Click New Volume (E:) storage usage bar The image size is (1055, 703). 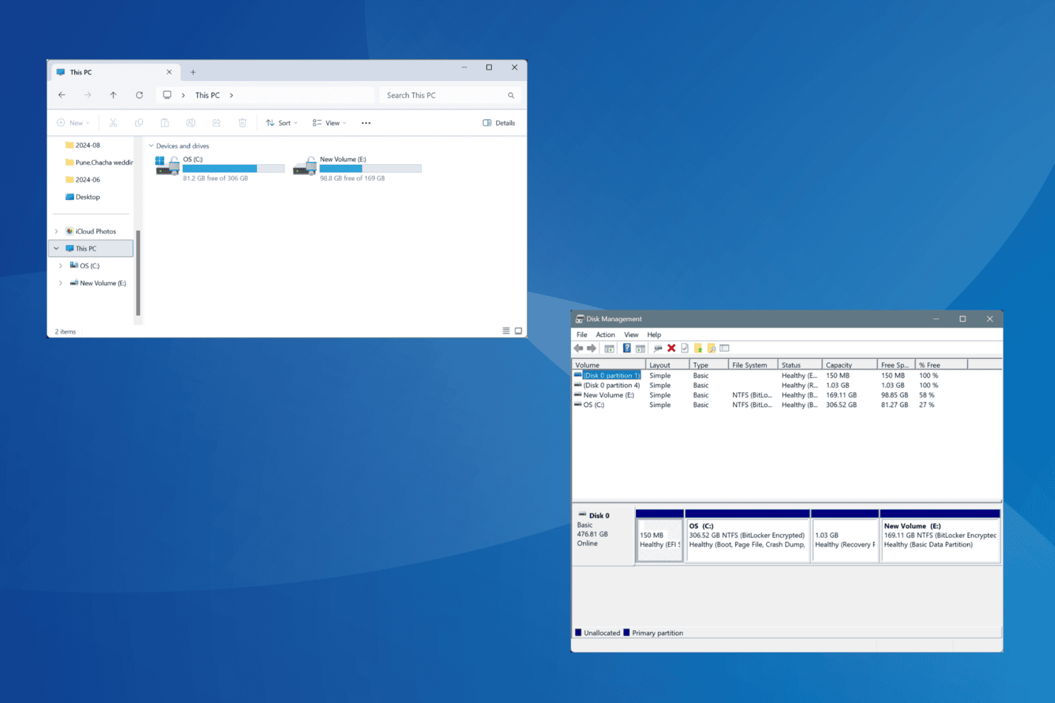(370, 168)
